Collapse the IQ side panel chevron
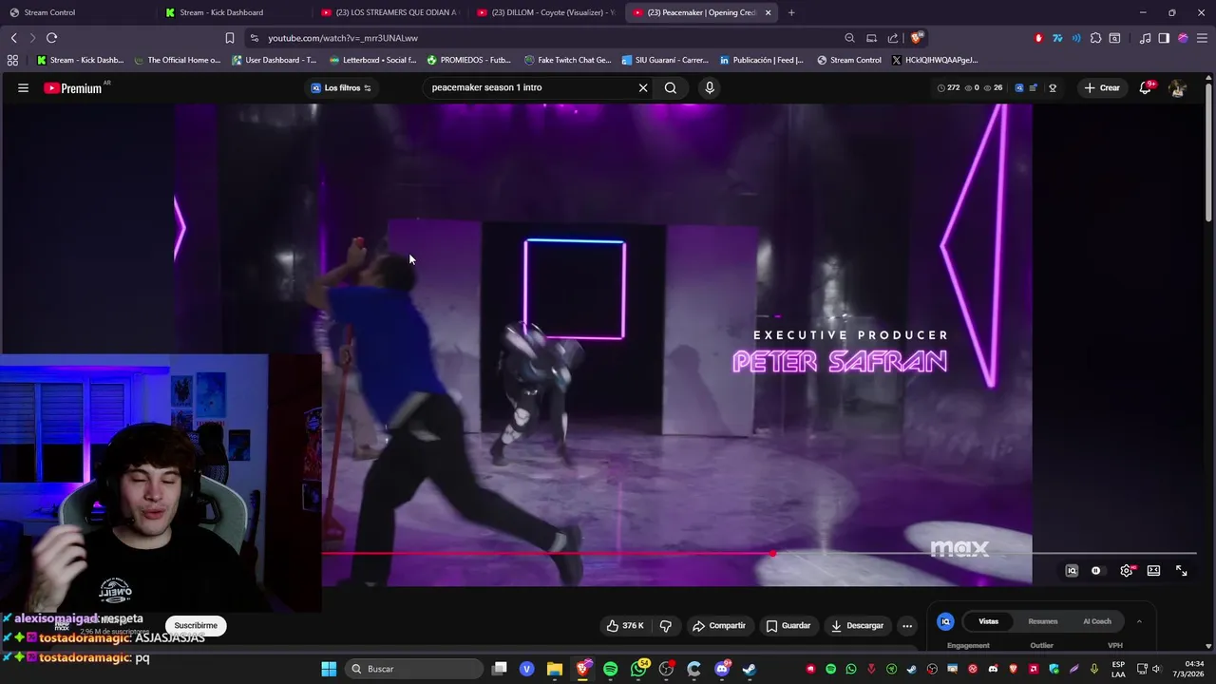Viewport: 1216px width, 684px height. click(x=1139, y=621)
